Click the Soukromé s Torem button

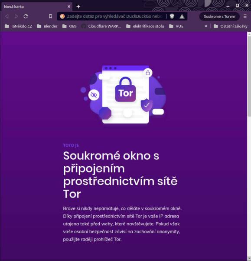click(x=219, y=17)
